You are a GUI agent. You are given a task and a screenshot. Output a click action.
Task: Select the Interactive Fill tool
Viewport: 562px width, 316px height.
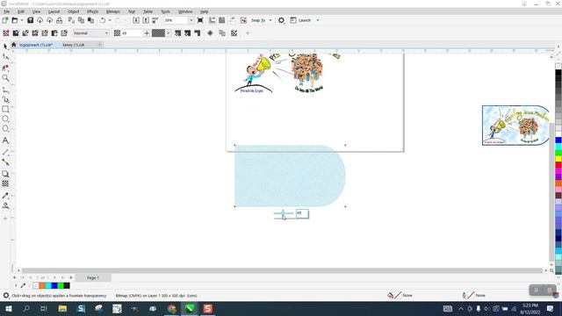(x=5, y=206)
